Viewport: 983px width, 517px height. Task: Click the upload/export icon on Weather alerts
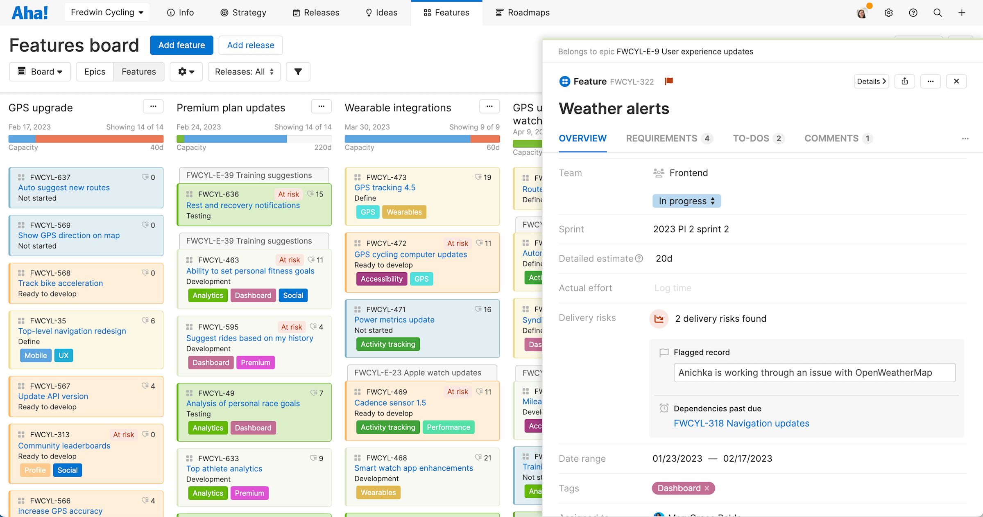coord(905,81)
